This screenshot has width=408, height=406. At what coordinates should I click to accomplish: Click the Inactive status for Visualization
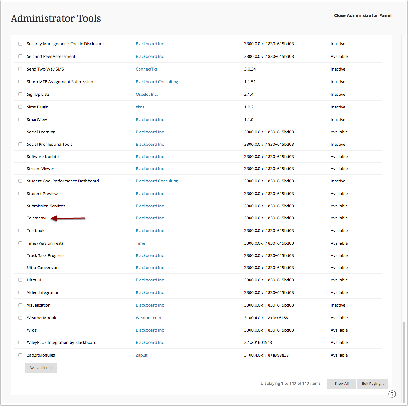coord(338,305)
